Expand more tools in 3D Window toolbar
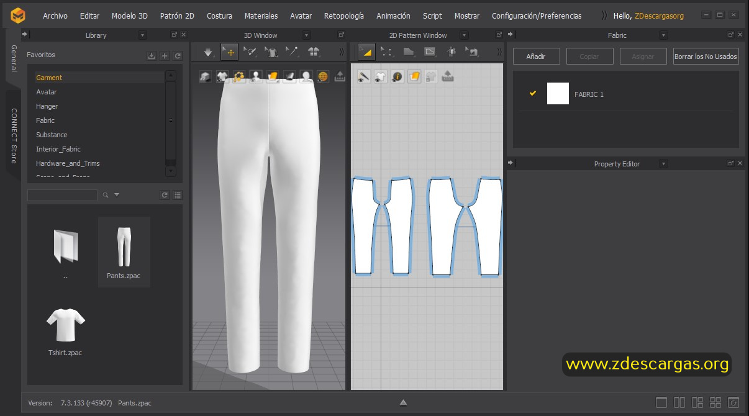The height and width of the screenshot is (416, 749). pyautogui.click(x=341, y=52)
